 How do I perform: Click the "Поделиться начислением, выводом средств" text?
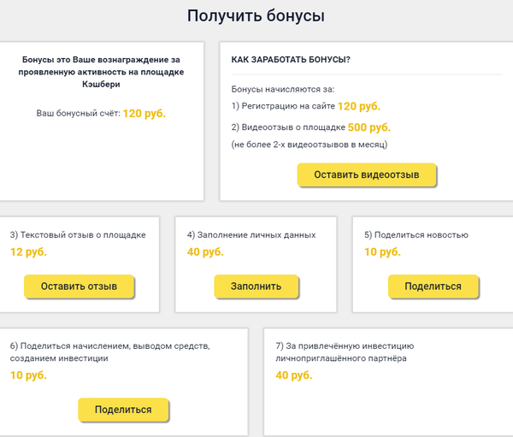(109, 346)
